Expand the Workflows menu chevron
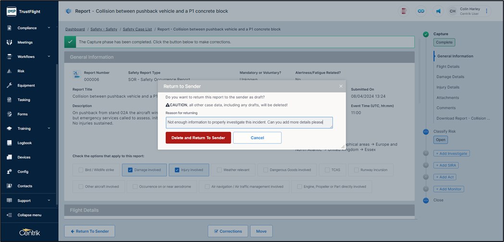This screenshot has width=504, height=242. click(x=49, y=56)
